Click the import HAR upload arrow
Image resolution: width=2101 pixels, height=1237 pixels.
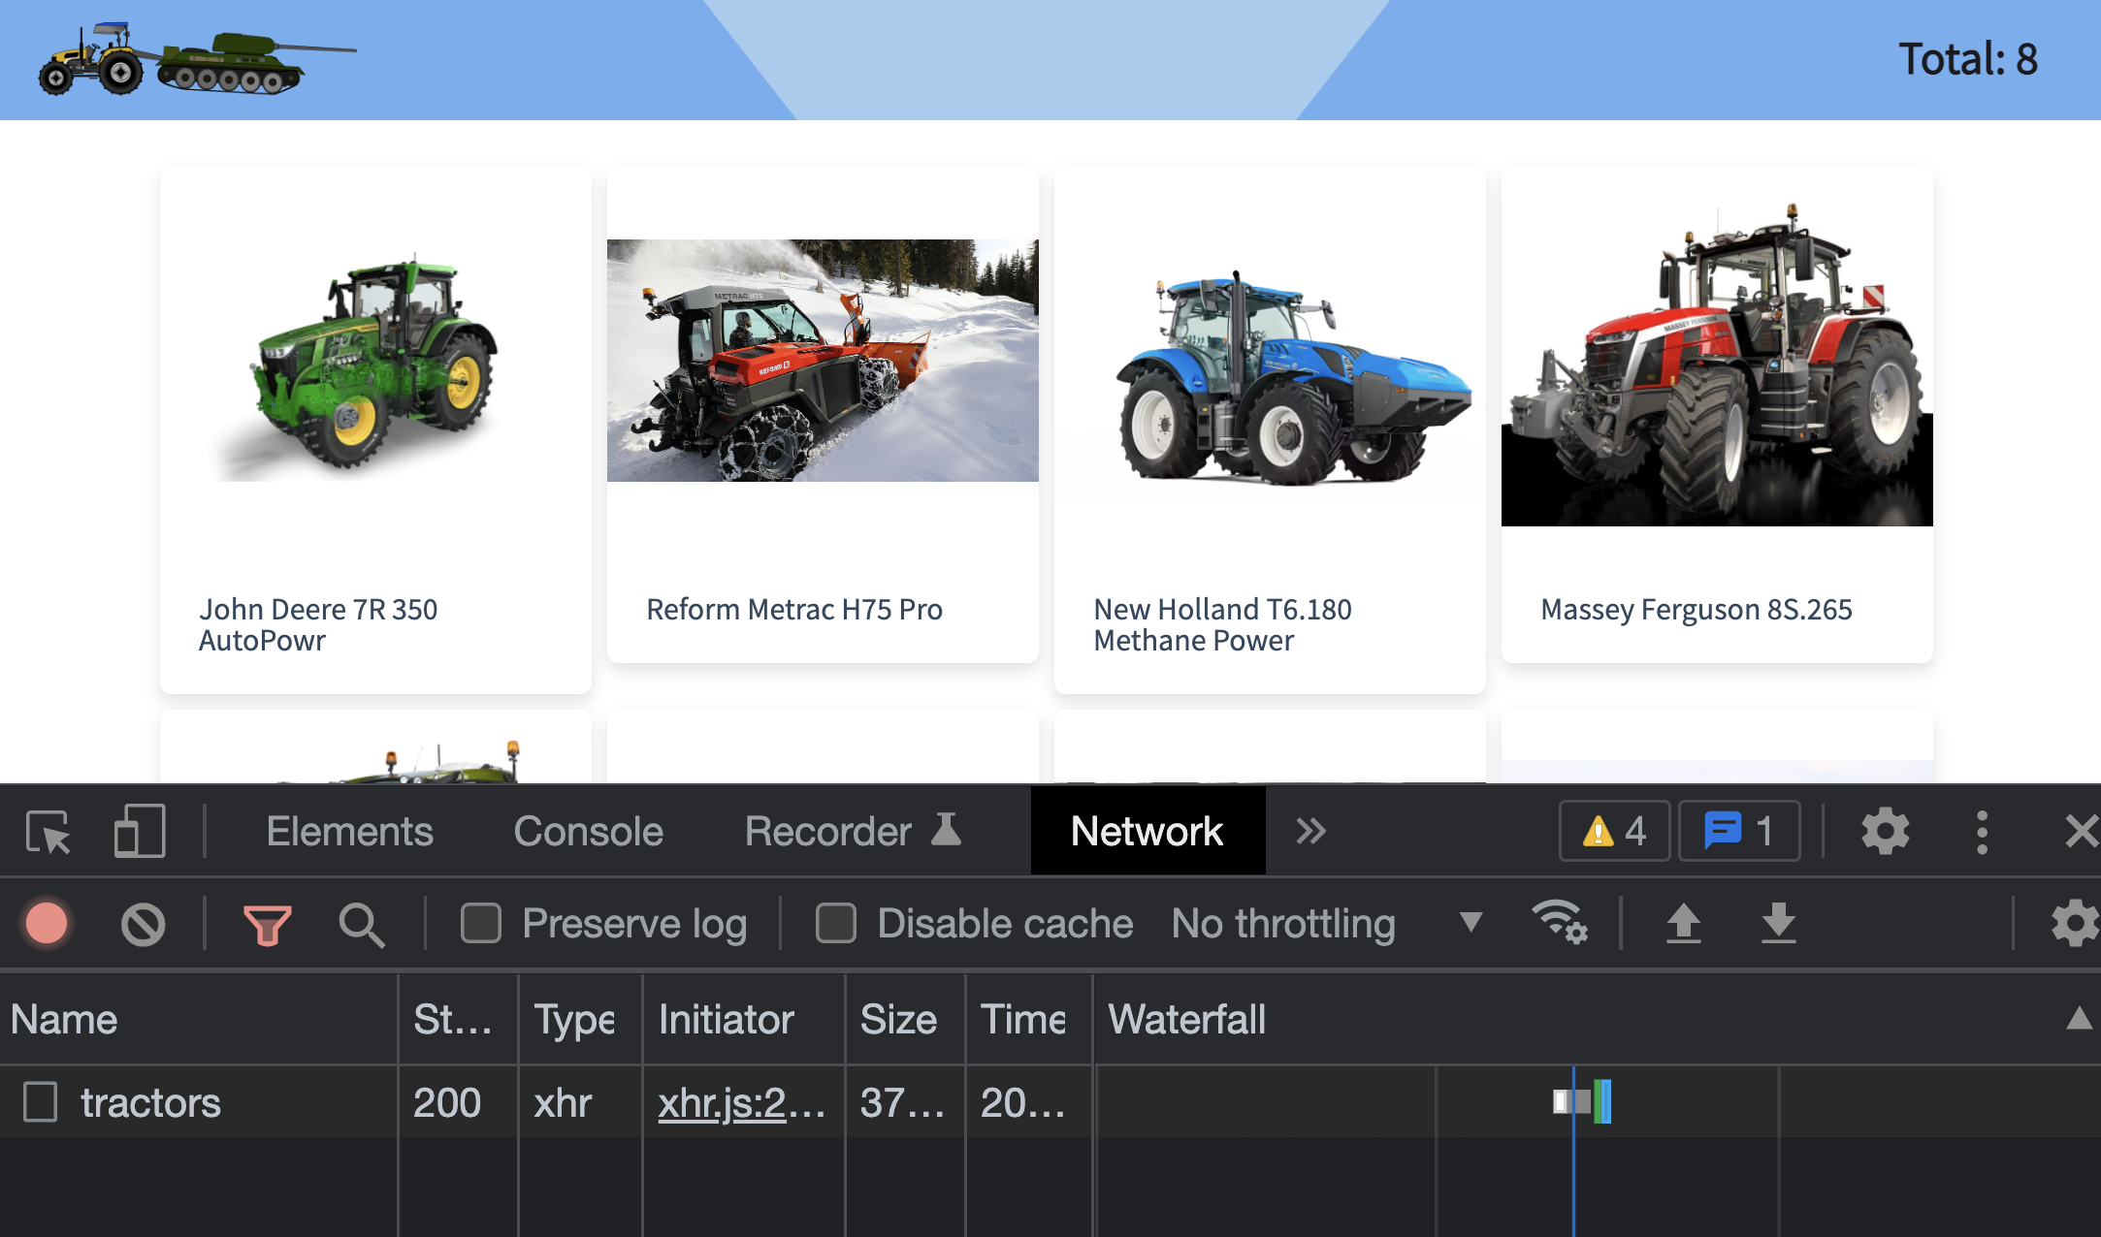[1684, 924]
